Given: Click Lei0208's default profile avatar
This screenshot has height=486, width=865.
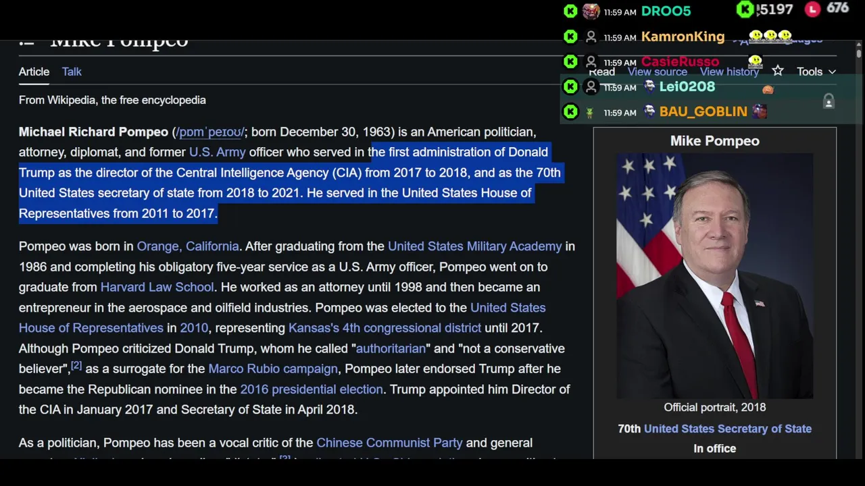Looking at the screenshot, I should click(591, 86).
